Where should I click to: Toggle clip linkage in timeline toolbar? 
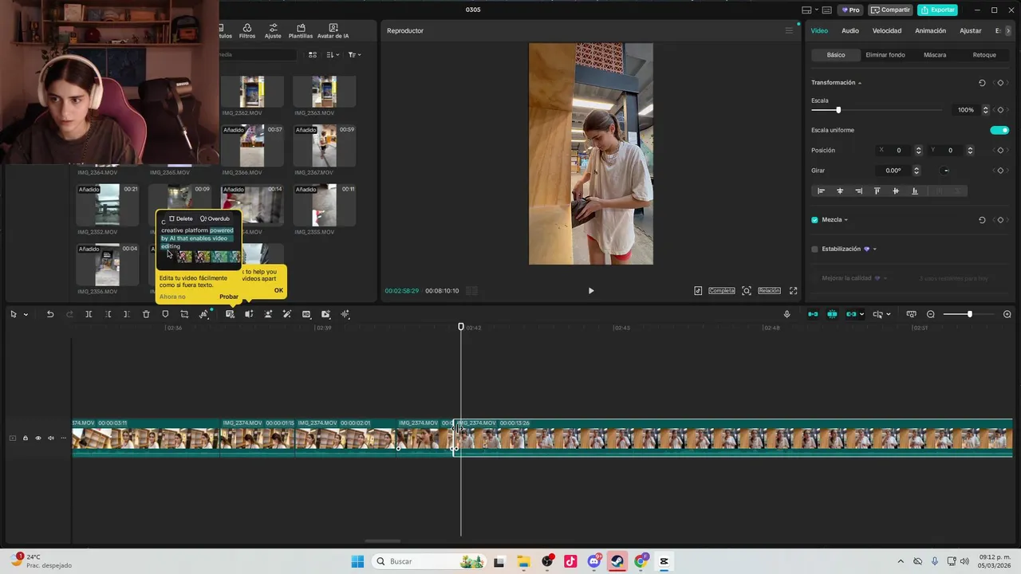click(x=851, y=314)
